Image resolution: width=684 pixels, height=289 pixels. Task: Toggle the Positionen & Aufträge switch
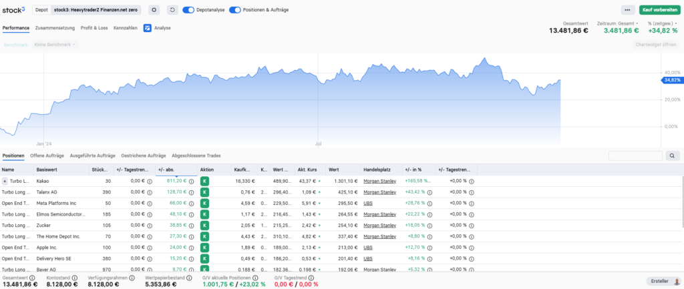tap(234, 9)
